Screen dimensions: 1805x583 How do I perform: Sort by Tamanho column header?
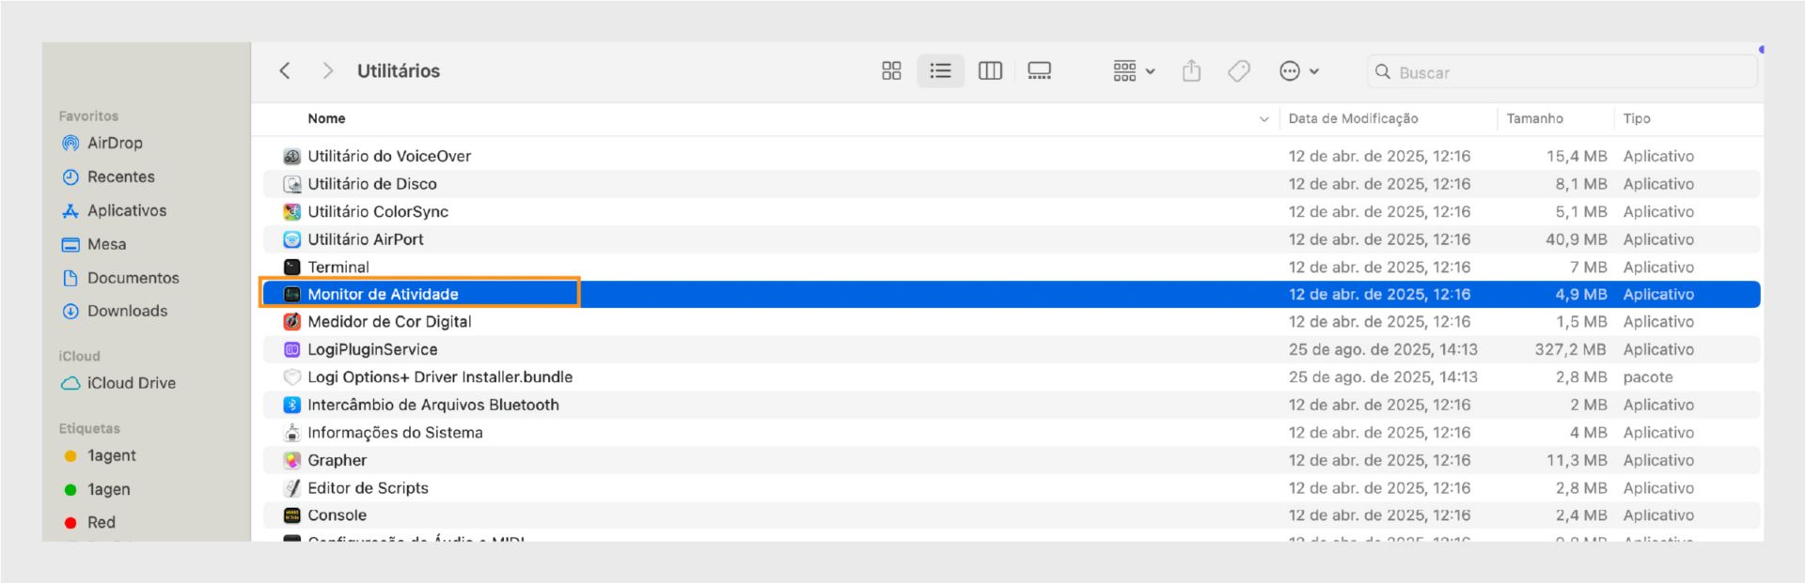[1534, 119]
